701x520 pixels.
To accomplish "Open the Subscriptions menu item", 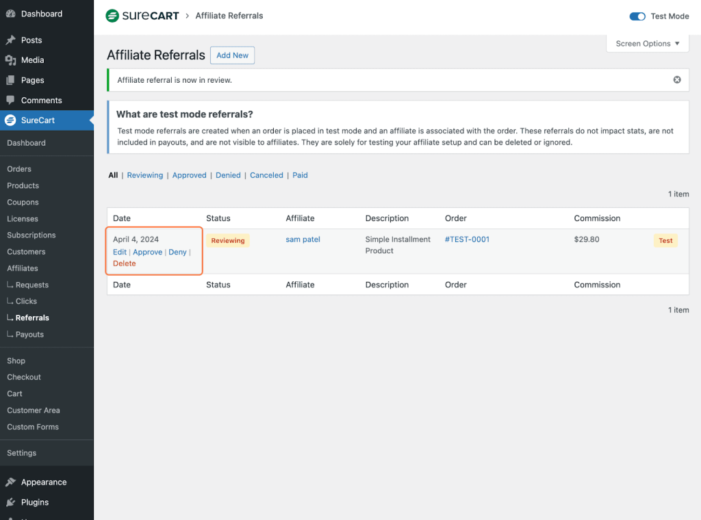I will coord(31,235).
